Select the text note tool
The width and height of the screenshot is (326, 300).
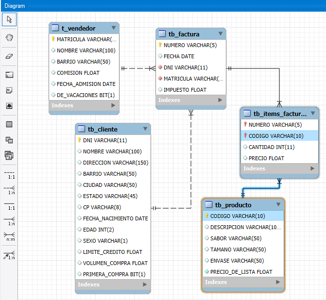(x=9, y=90)
